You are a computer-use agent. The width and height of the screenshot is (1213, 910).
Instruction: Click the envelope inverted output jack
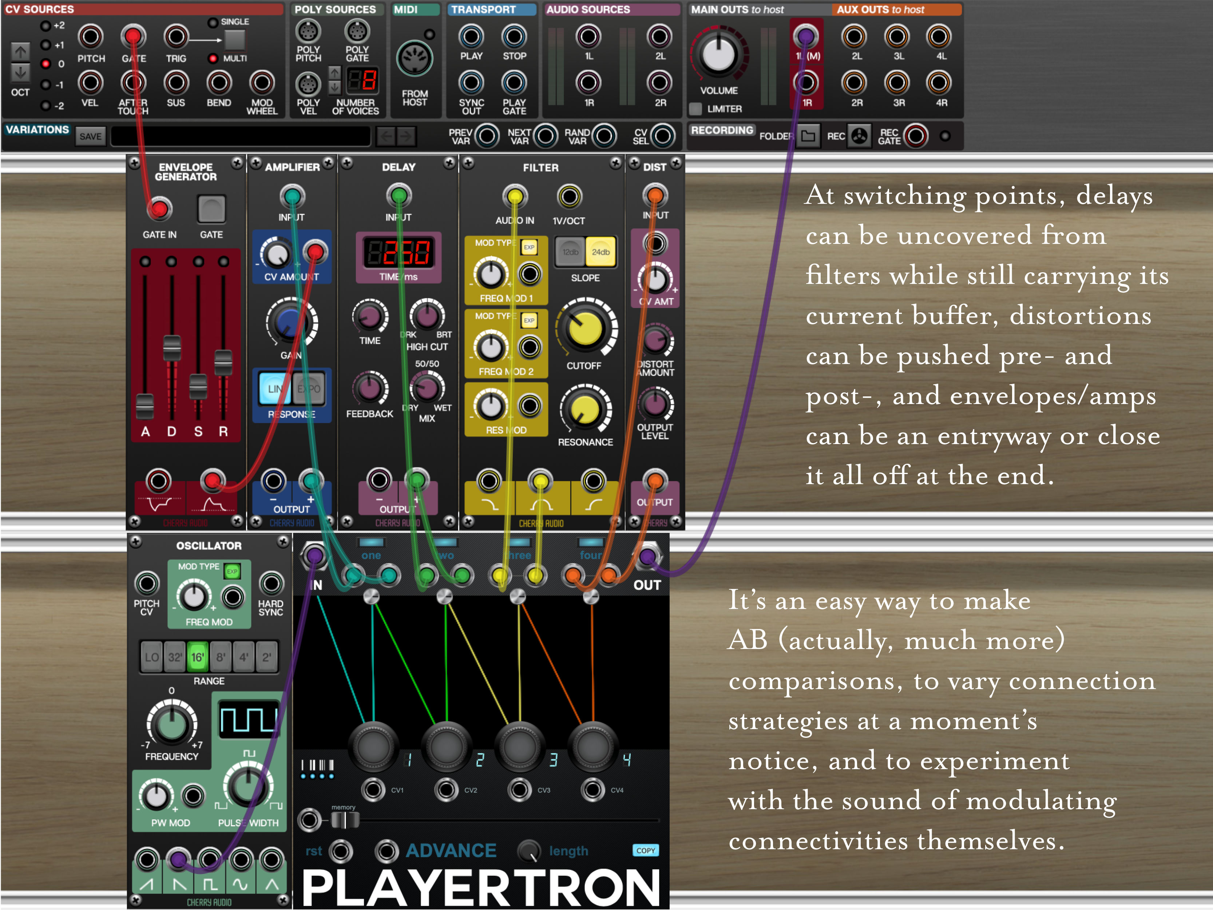tap(158, 482)
